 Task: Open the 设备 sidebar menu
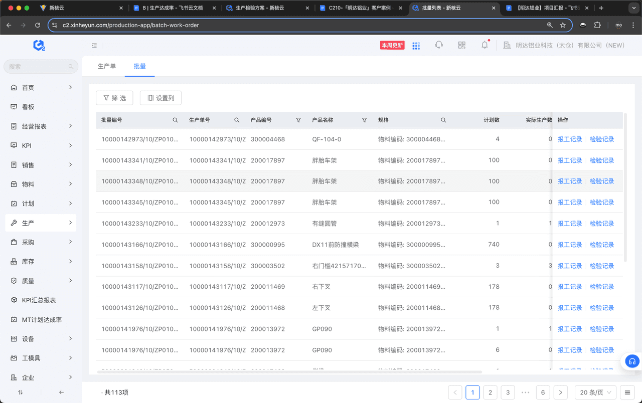pyautogui.click(x=41, y=339)
